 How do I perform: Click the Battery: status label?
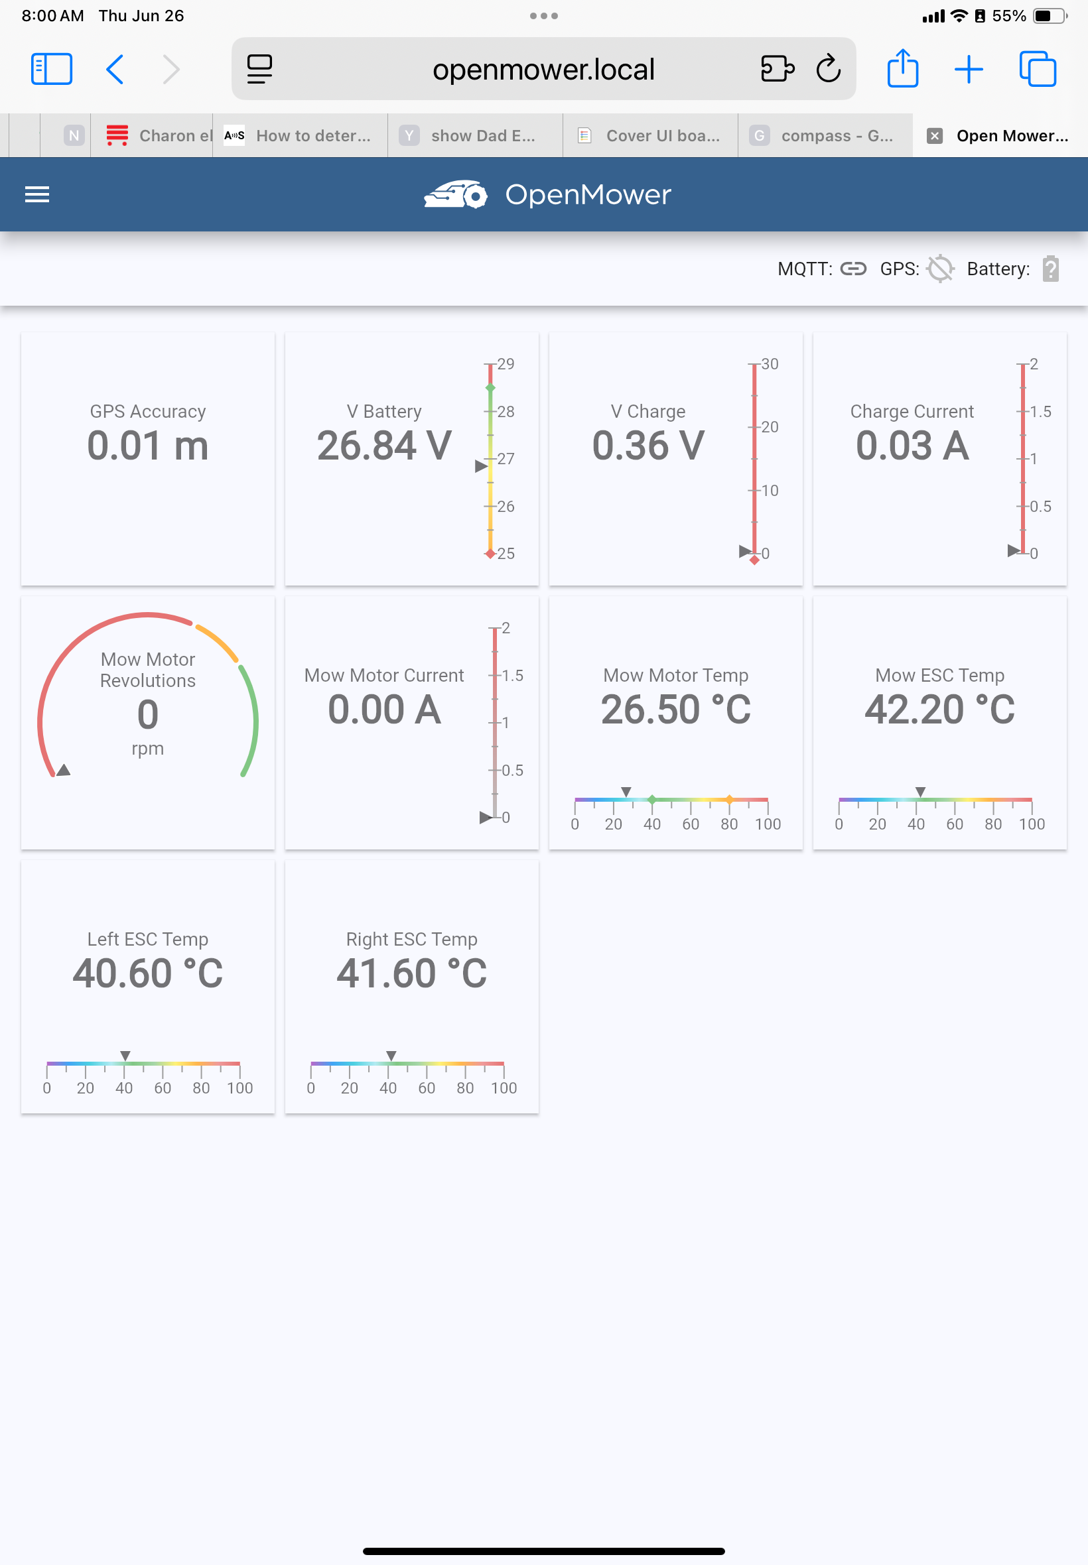(998, 269)
